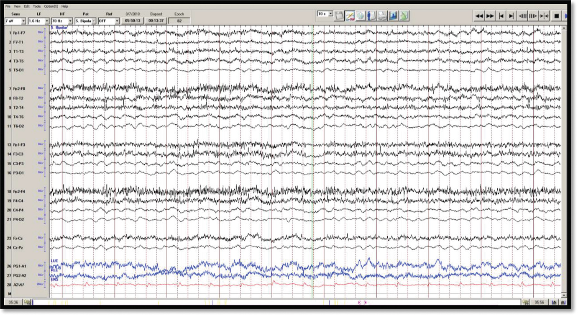
Task: Open the File menu
Action: tap(8, 6)
